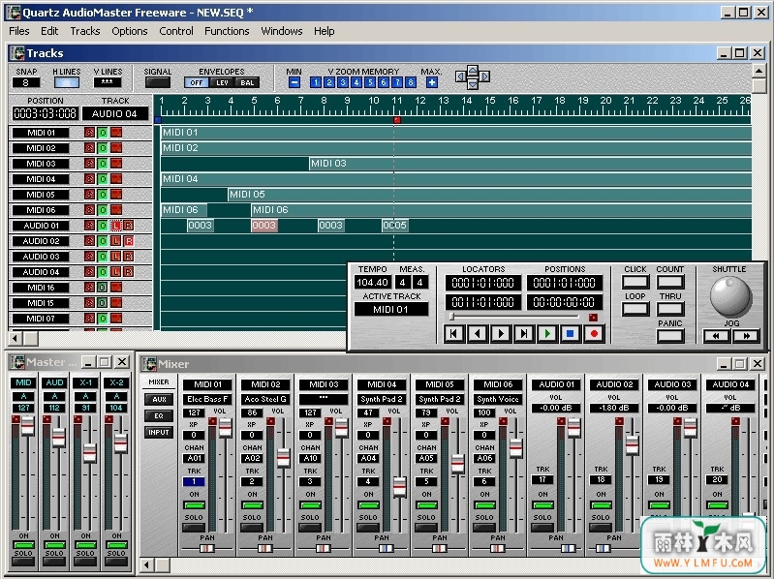Viewport: 774px width, 579px height.
Task: Click the red Record button in transport
Action: tap(594, 334)
